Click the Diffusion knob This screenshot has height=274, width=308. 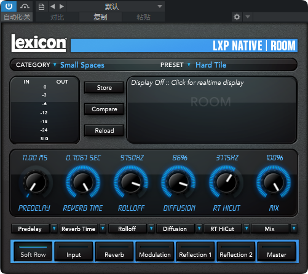click(x=178, y=182)
